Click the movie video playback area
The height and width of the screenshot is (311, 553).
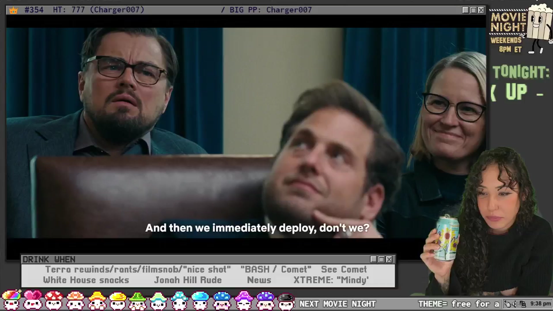coord(246,132)
